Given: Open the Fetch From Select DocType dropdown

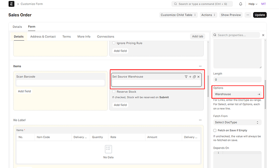Looking at the screenshot, I should coord(237,122).
